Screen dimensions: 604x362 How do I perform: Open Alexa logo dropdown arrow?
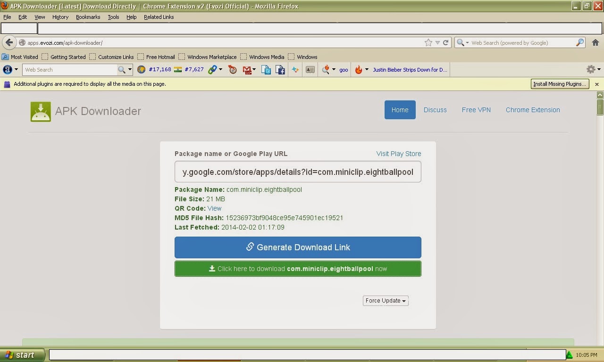coord(16,69)
